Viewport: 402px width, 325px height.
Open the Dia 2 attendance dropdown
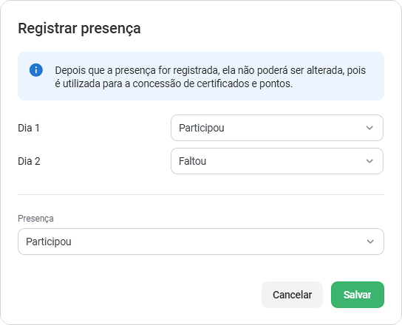click(x=277, y=161)
